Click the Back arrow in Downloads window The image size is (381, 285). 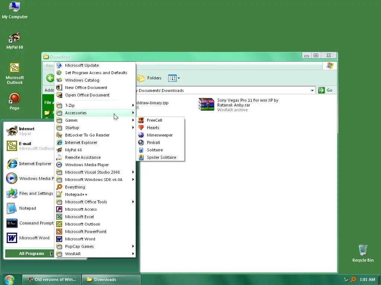(50, 78)
